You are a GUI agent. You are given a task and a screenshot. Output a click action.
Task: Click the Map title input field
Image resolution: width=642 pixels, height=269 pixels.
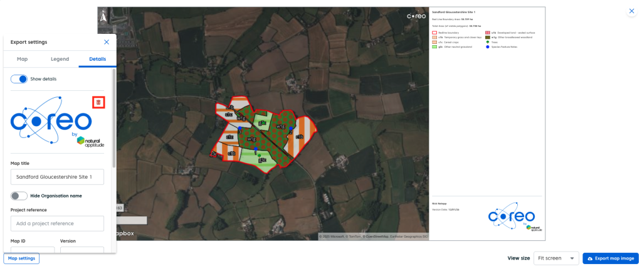pyautogui.click(x=57, y=177)
